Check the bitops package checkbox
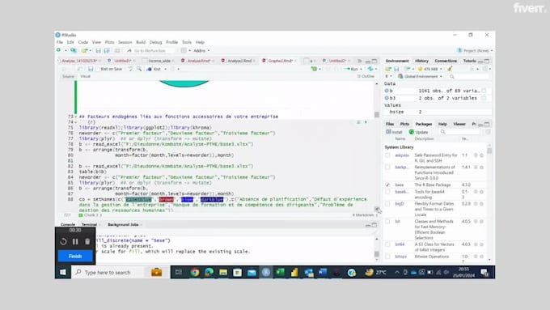The height and width of the screenshot is (310, 550). (x=387, y=257)
